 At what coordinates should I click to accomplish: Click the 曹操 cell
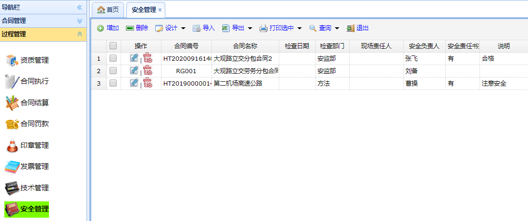coord(424,84)
